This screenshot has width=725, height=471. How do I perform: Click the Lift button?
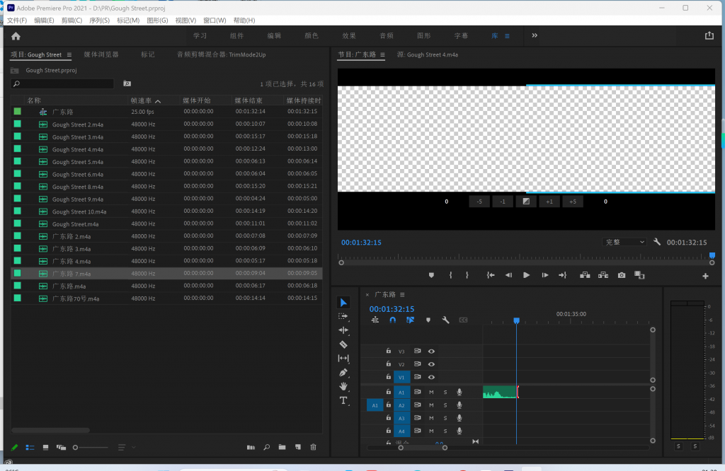click(585, 275)
